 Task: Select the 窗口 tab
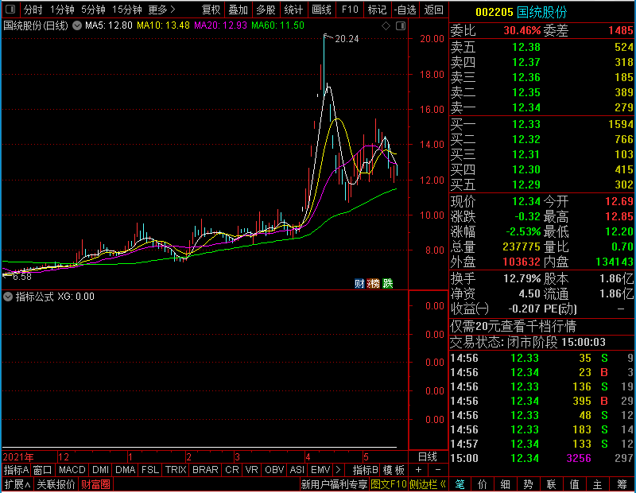[43, 470]
